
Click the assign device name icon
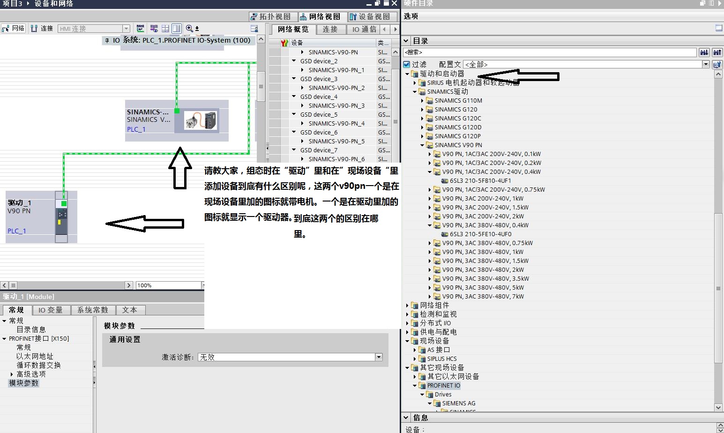coord(140,29)
